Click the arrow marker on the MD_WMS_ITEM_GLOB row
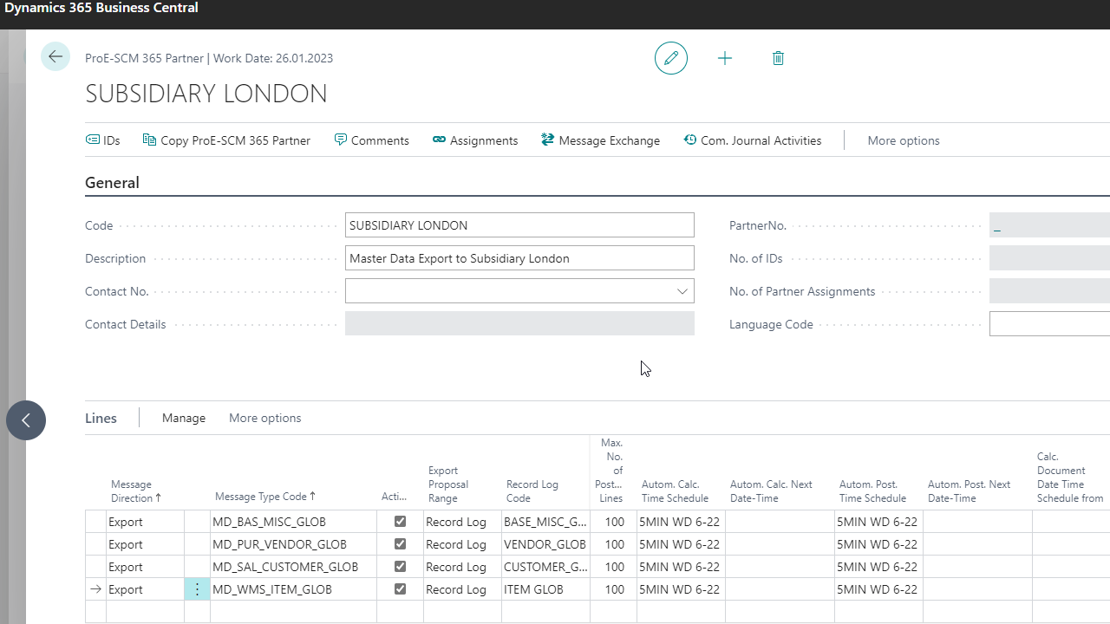This screenshot has height=624, width=1110. 95,589
